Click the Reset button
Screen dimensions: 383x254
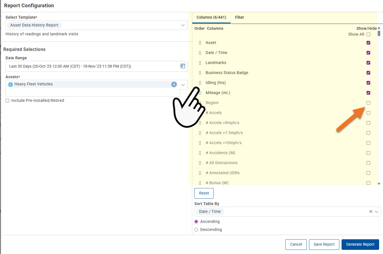coord(204,193)
